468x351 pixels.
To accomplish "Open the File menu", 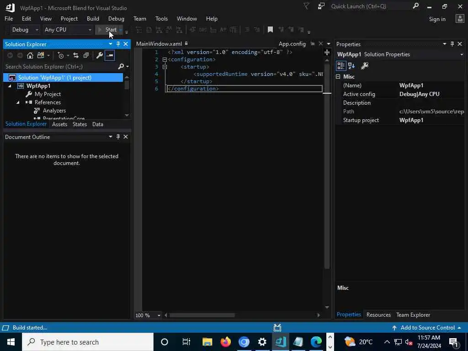I will (x=9, y=18).
